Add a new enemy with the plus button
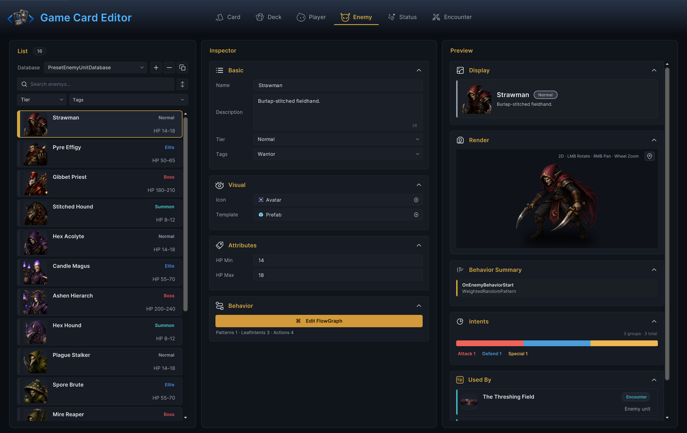Screen dimensions: 687x433 click(x=156, y=68)
